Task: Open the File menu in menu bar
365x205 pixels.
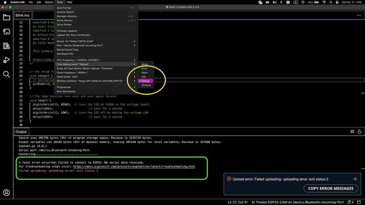Action: point(31,2)
